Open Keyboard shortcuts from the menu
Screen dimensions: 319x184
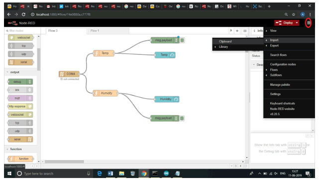pyautogui.click(x=282, y=103)
